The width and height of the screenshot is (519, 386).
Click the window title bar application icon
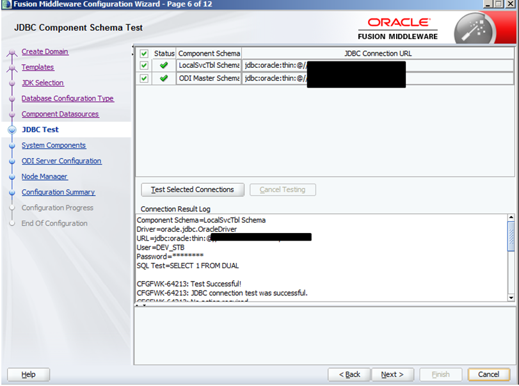point(6,5)
